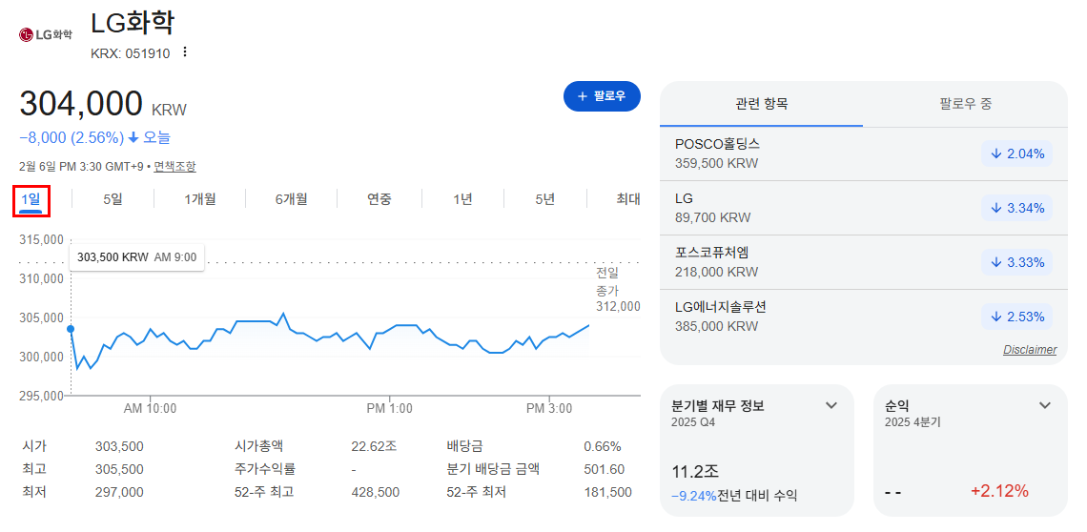Click the 팔로우 follow button
The width and height of the screenshot is (1087, 532).
pos(602,96)
